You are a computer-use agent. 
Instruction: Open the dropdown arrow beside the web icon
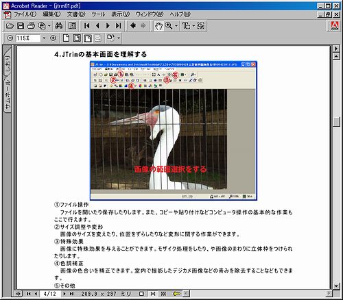49,26
